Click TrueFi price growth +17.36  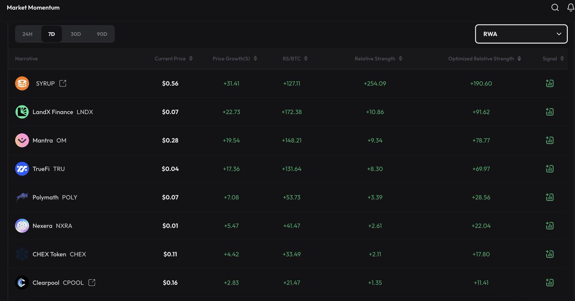(x=231, y=169)
